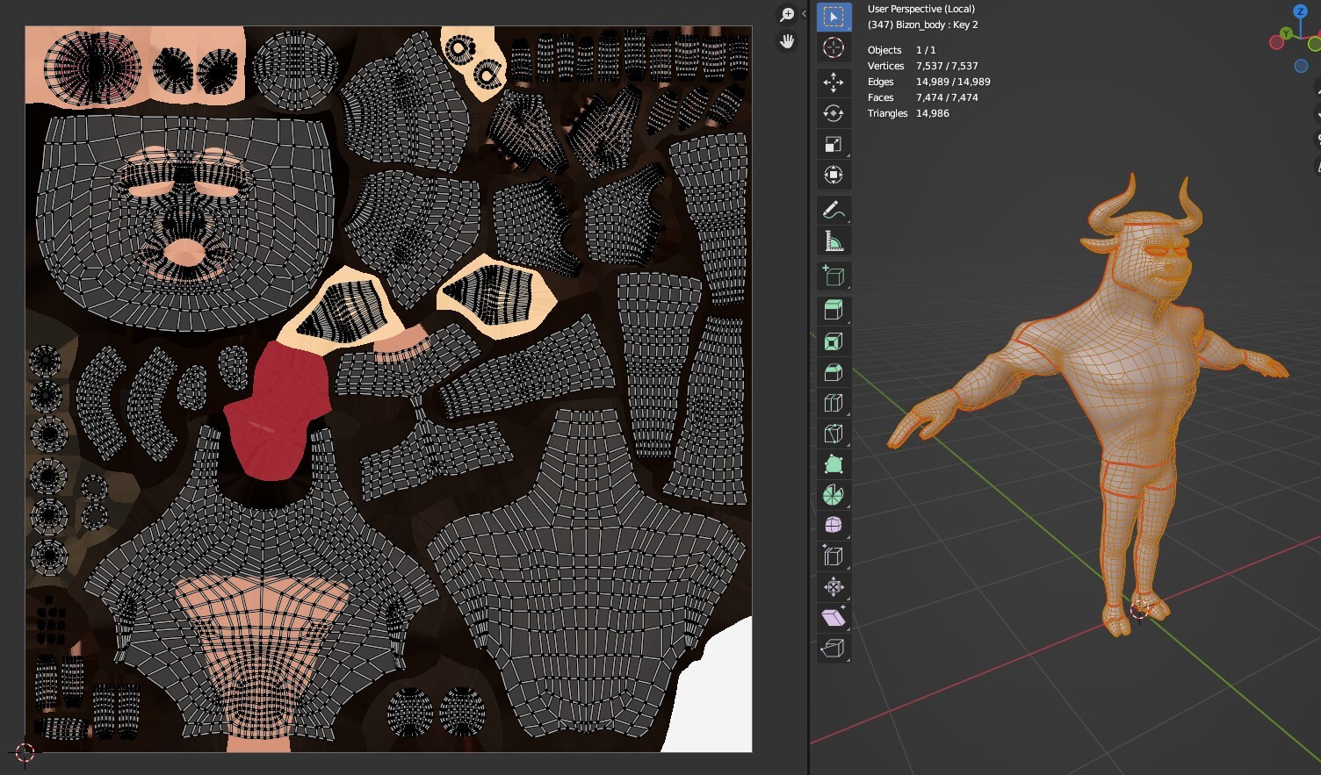Activate the Transform tool
The height and width of the screenshot is (775, 1321).
pos(834,175)
